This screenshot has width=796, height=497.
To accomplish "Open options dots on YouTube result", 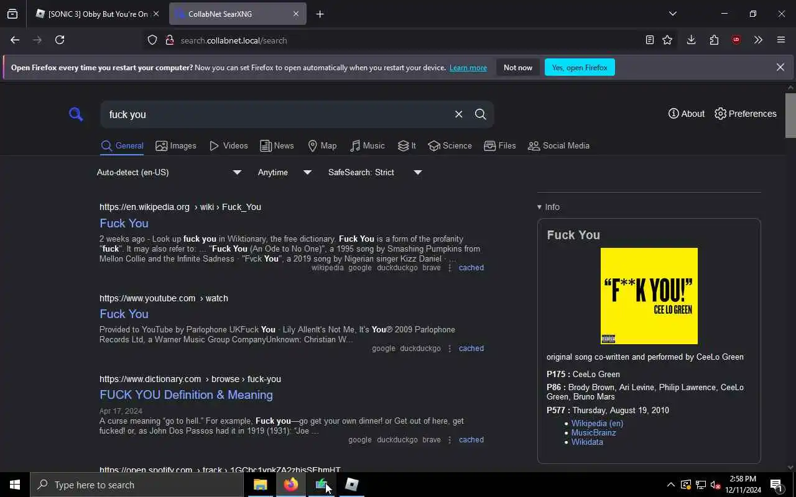I will (450, 349).
